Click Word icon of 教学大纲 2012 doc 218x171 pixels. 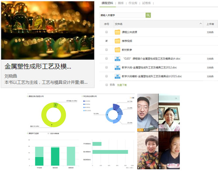[x=117, y=68]
